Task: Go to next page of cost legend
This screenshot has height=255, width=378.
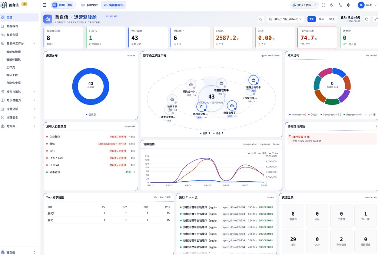Action: pos(374,115)
